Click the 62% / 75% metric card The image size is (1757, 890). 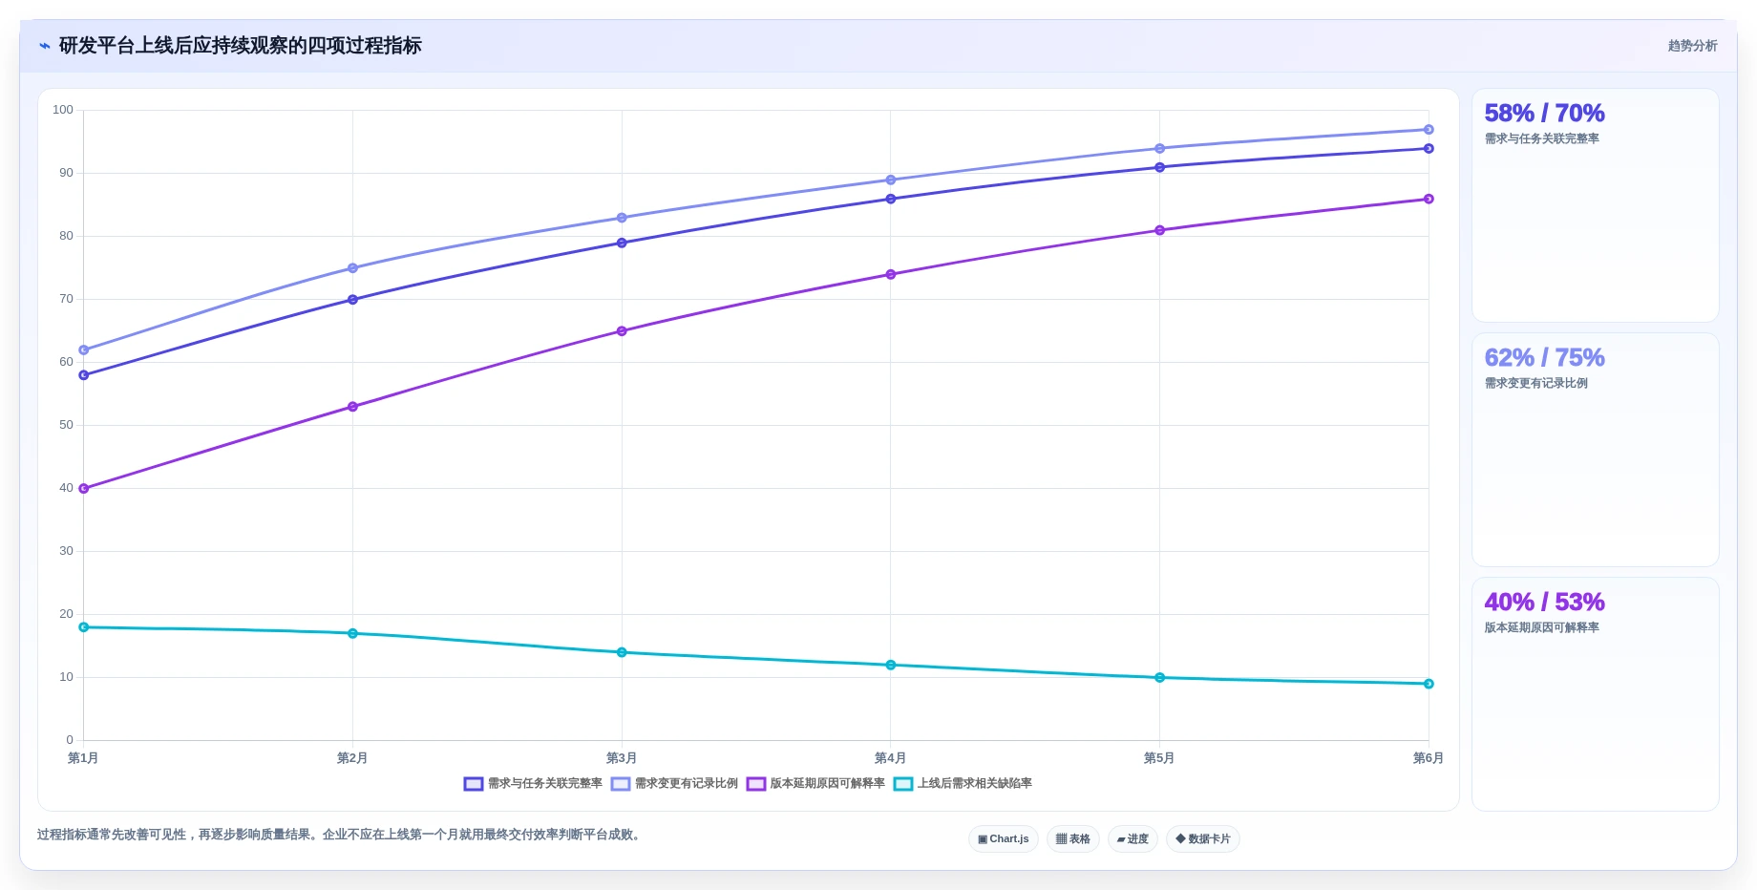click(1595, 450)
